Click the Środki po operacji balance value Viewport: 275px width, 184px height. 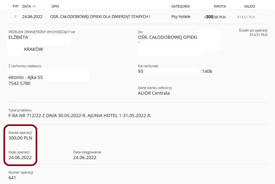pos(259,35)
